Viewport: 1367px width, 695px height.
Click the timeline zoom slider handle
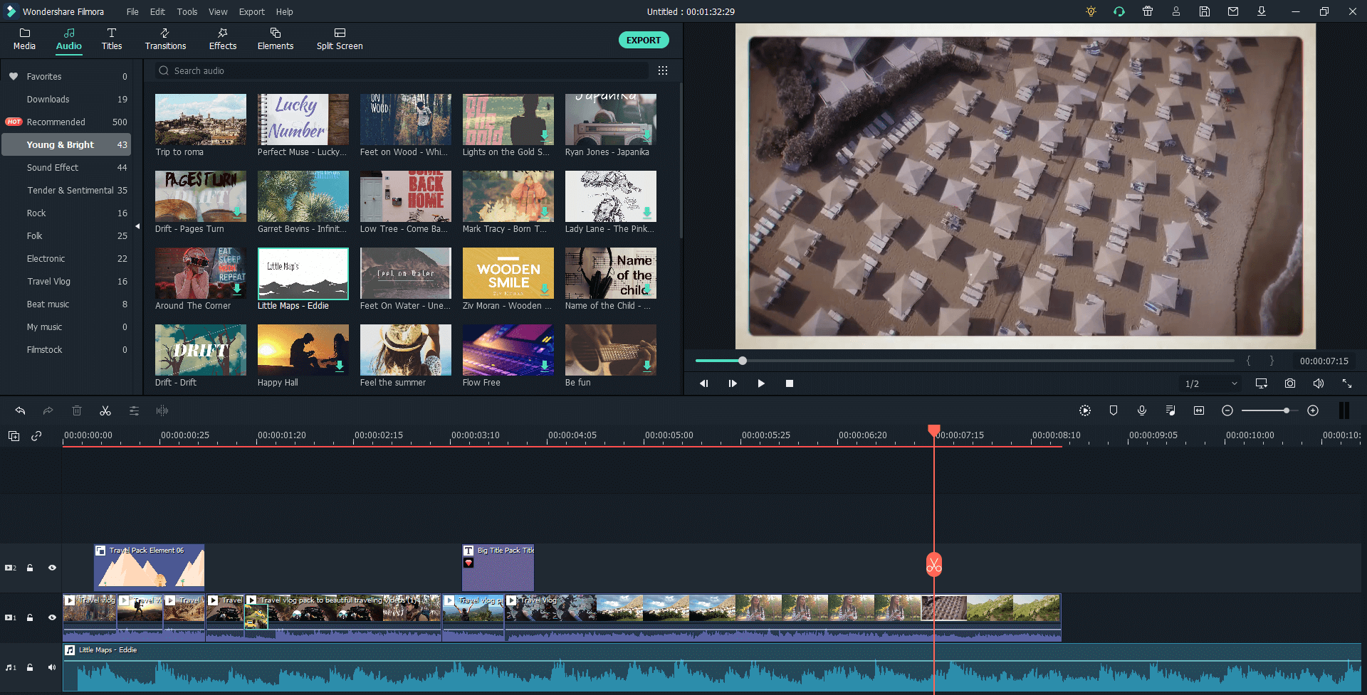(x=1287, y=410)
